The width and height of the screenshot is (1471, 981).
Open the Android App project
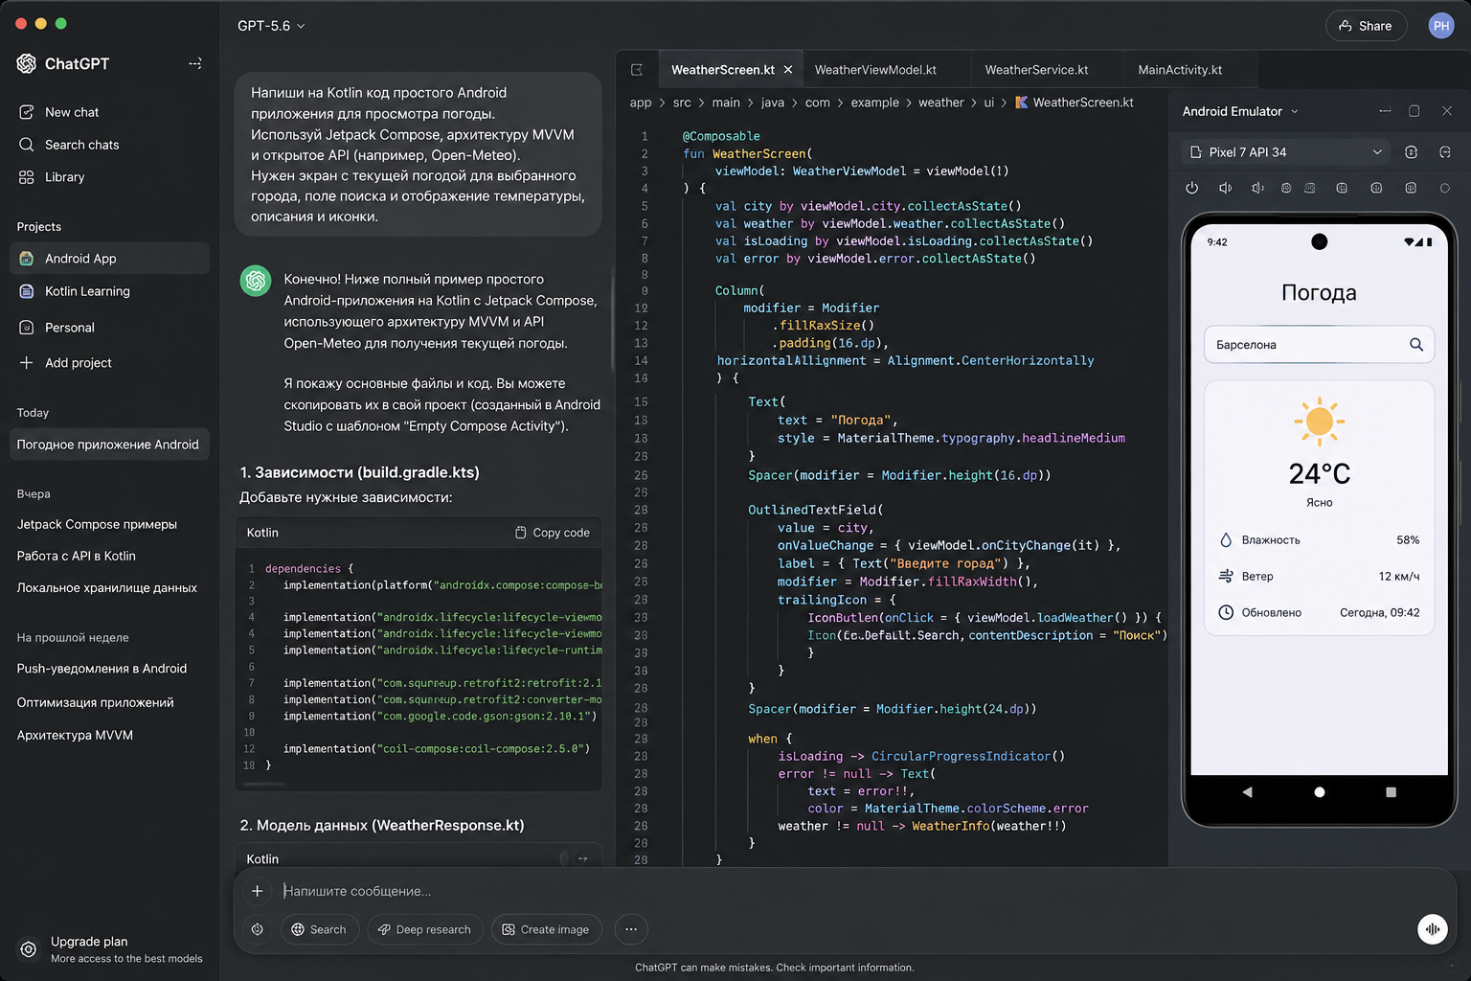(x=109, y=259)
